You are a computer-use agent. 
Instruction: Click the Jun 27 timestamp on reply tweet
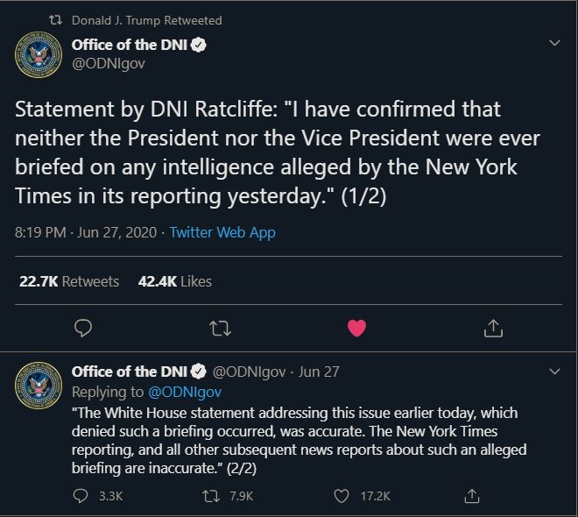pos(319,372)
